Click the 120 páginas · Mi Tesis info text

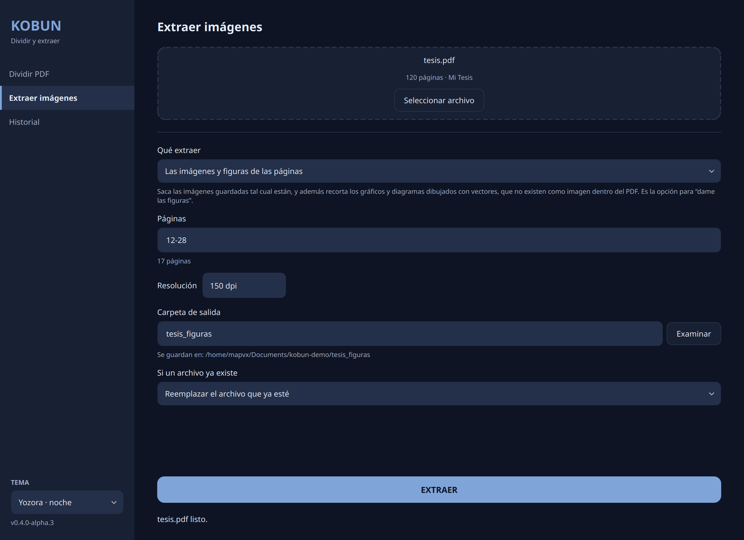[x=439, y=77]
